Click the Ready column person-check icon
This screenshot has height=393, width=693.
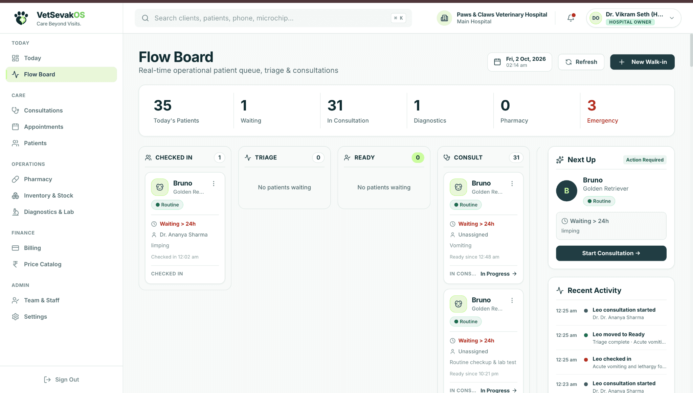347,157
